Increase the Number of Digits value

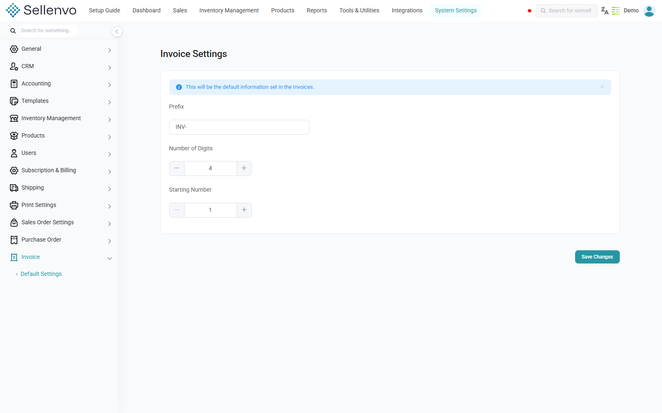point(244,169)
